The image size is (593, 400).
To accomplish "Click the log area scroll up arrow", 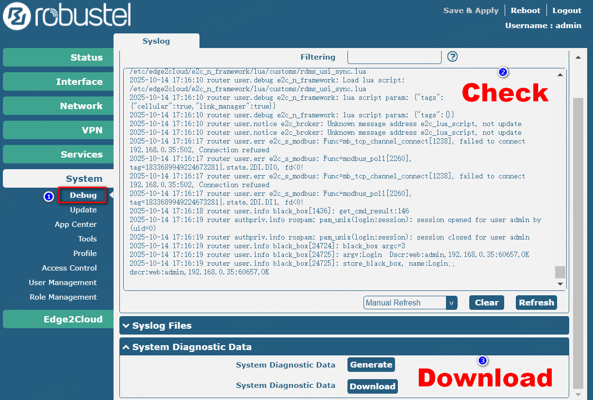I will [x=560, y=75].
